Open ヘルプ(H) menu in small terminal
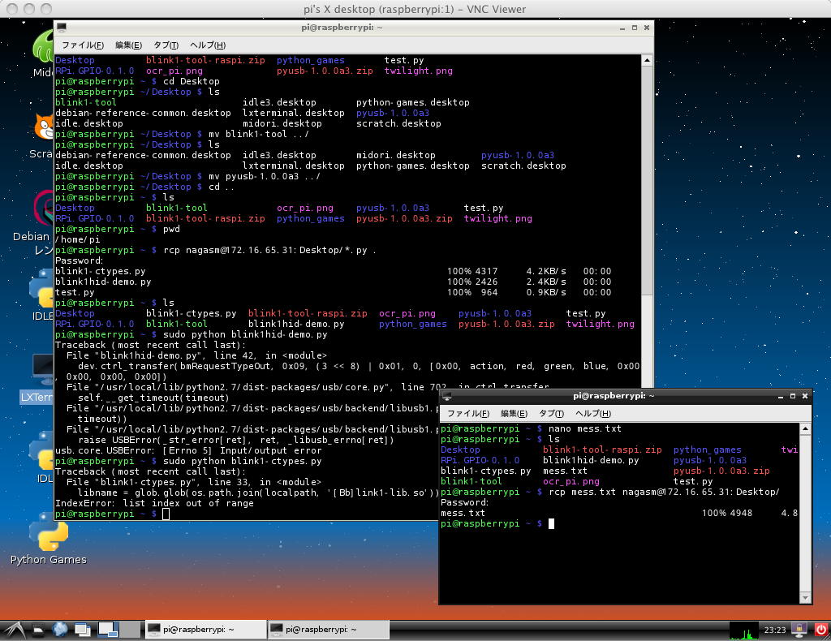This screenshot has height=641, width=831. click(x=592, y=413)
